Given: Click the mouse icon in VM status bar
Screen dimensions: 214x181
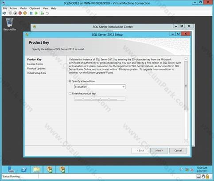Looking at the screenshot, I should click(x=203, y=176).
